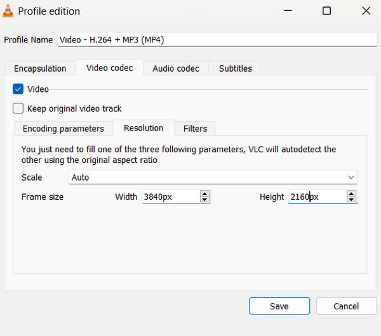Open the Audio codec tab
The height and width of the screenshot is (336, 381).
click(176, 68)
